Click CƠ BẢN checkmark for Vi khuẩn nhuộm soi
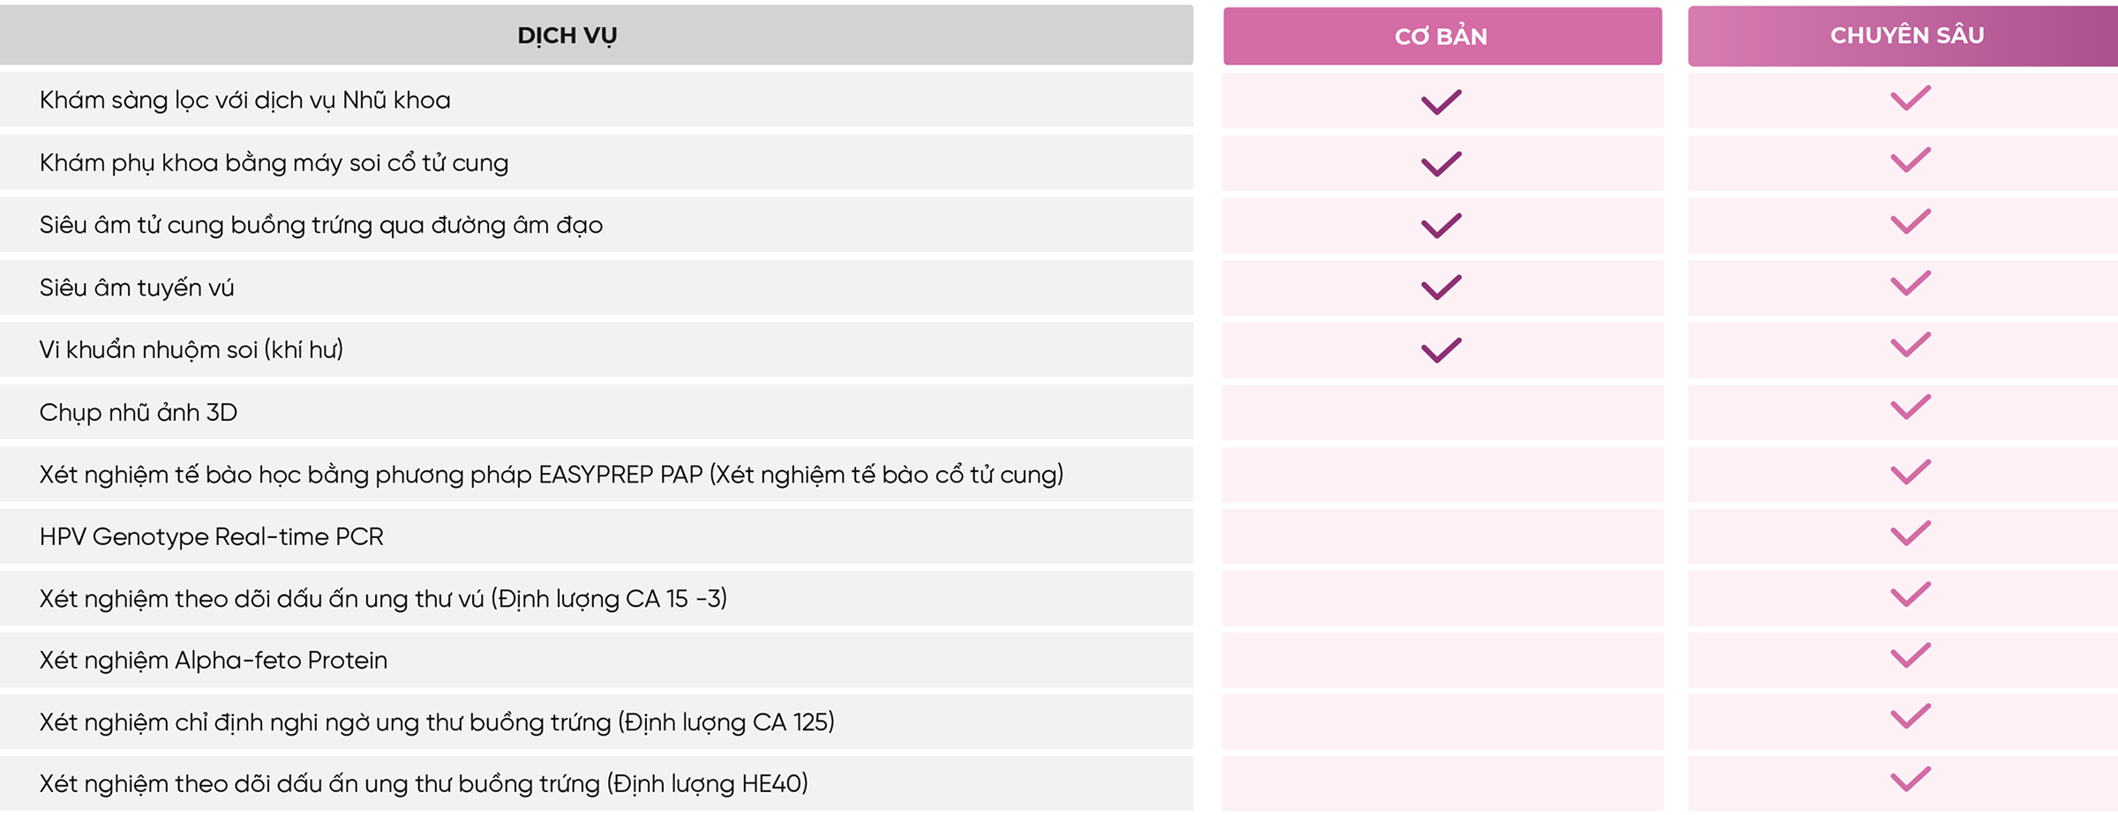This screenshot has width=2118, height=815. (x=1441, y=350)
